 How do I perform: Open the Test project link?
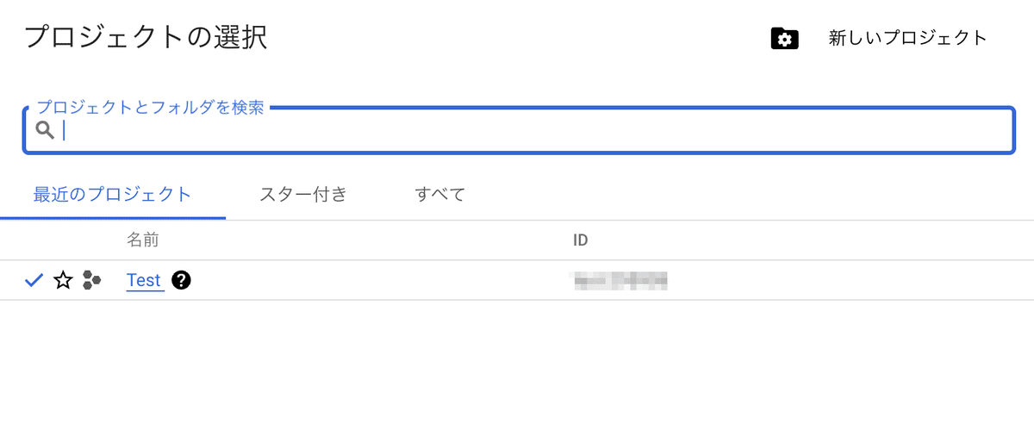pyautogui.click(x=144, y=280)
